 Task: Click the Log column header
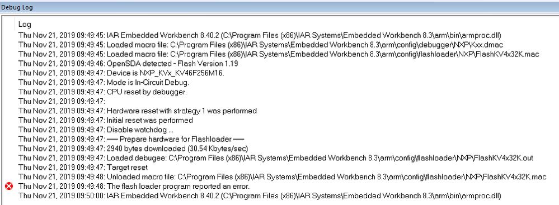click(25, 24)
